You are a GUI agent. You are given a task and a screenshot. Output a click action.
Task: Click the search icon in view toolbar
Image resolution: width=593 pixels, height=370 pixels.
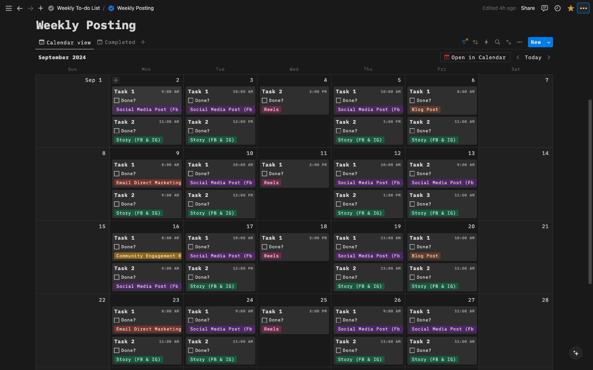point(497,42)
